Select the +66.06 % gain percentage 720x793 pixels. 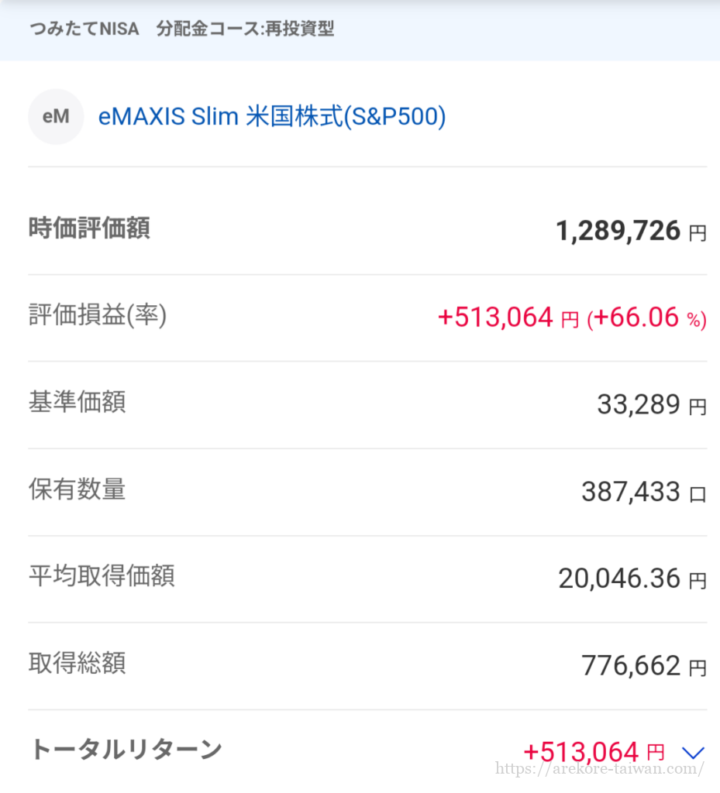coord(646,318)
